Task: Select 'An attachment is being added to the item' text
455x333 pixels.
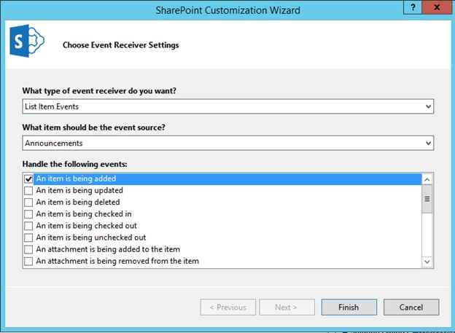Action: click(x=108, y=249)
